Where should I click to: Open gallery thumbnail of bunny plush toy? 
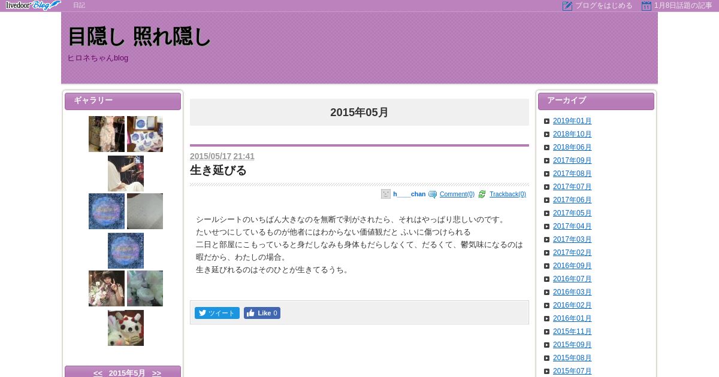tap(126, 328)
